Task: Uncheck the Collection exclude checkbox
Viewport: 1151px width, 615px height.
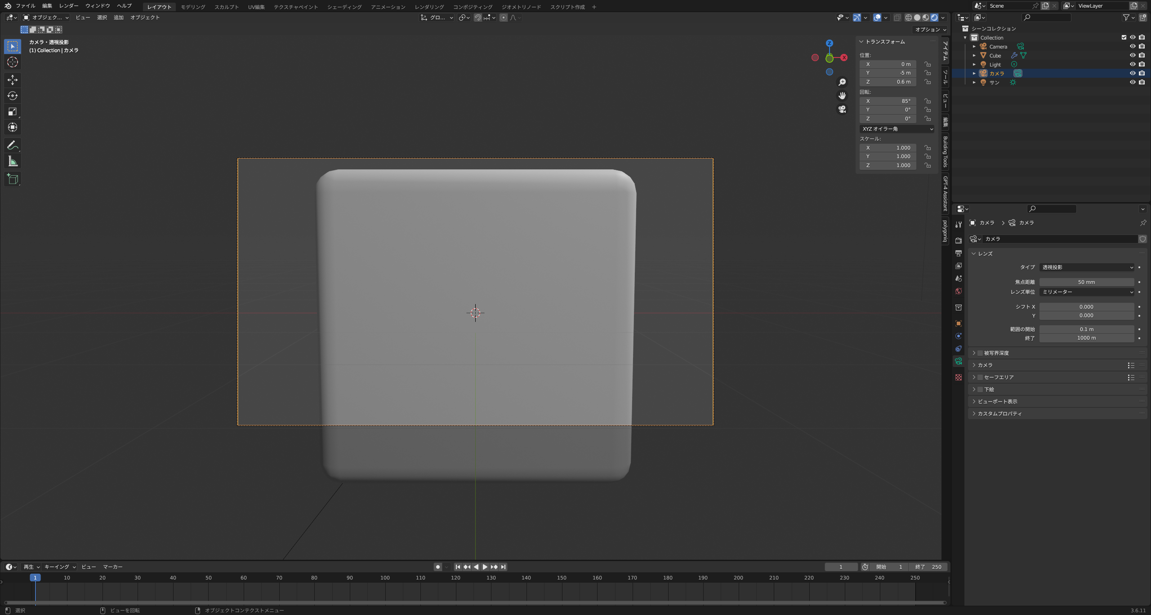Action: 1124,37
